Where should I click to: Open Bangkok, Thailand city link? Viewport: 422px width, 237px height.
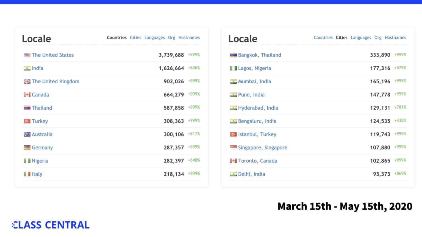260,55
